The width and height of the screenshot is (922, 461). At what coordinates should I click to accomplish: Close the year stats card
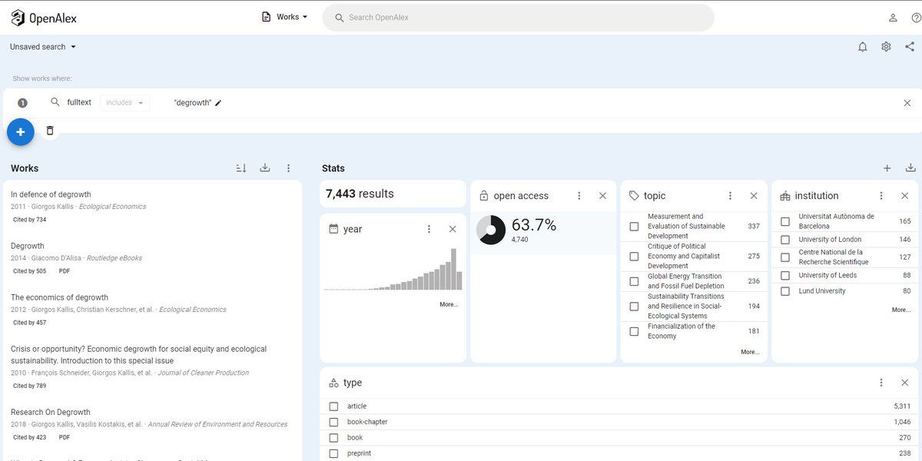[453, 229]
